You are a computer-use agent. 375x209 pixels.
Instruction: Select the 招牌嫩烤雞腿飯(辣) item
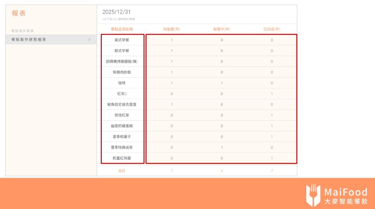(x=122, y=61)
